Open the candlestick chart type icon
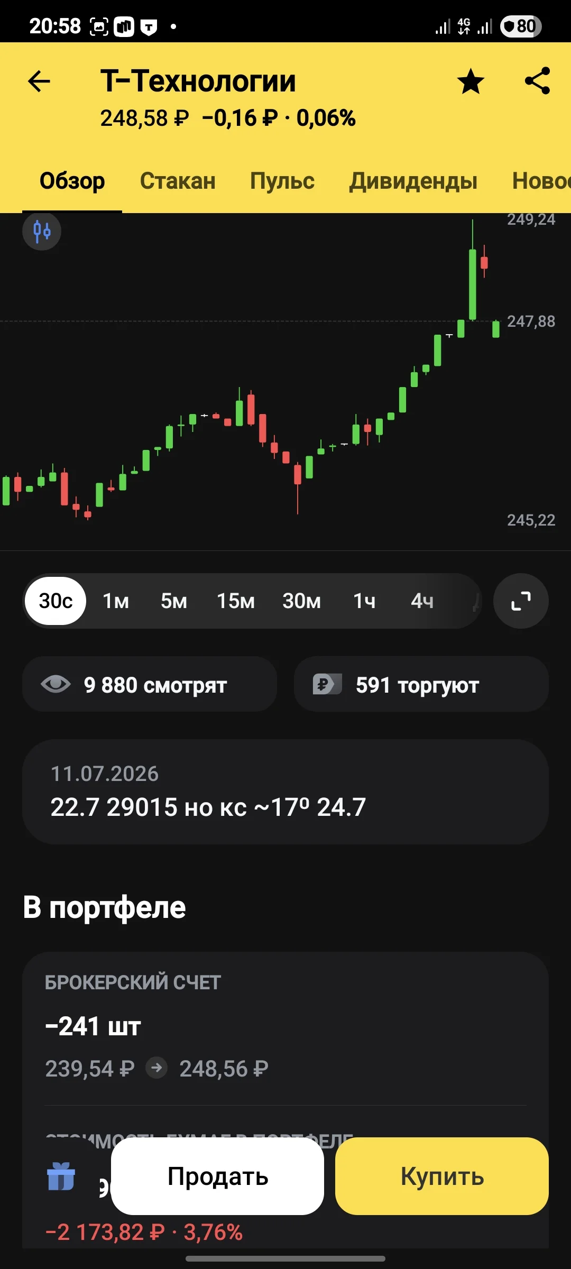 click(42, 231)
